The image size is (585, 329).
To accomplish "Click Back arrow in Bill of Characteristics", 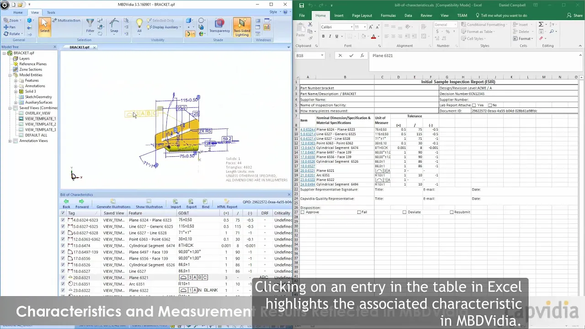I will click(66, 203).
